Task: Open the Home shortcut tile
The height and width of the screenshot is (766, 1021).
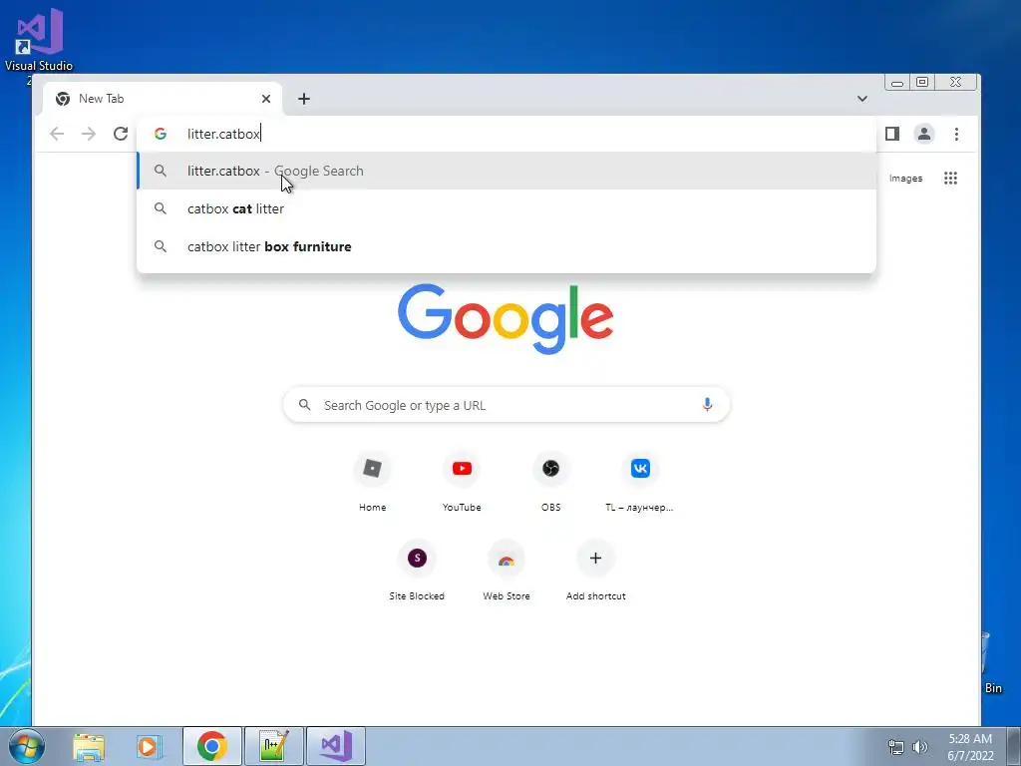Action: pos(373,481)
